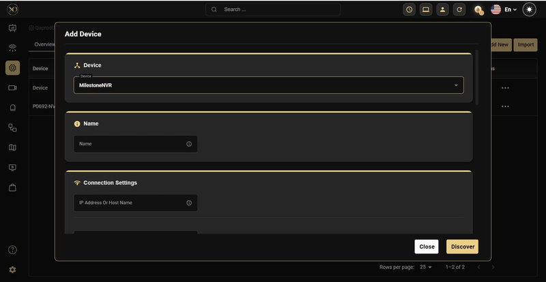Click the 'Device' row cell in table
546x282 pixels.
click(x=40, y=88)
